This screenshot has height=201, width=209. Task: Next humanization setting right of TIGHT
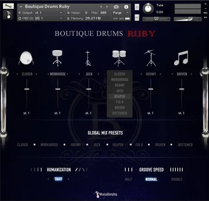68,179
